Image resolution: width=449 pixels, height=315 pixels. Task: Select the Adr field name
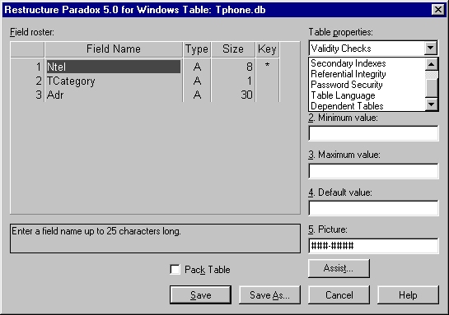(114, 95)
